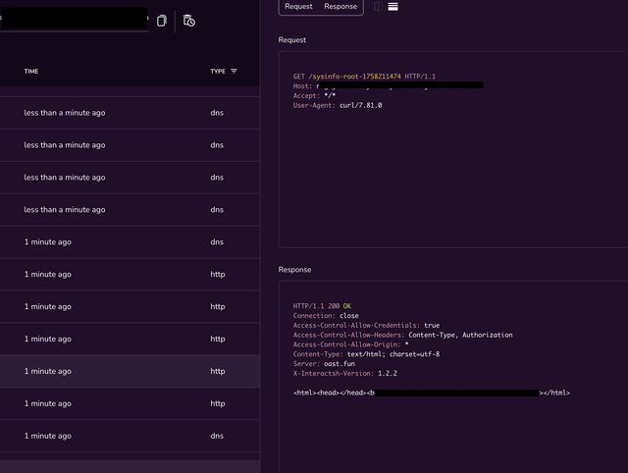Click the clock refresh-interval icon
The image size is (628, 473).
(188, 21)
